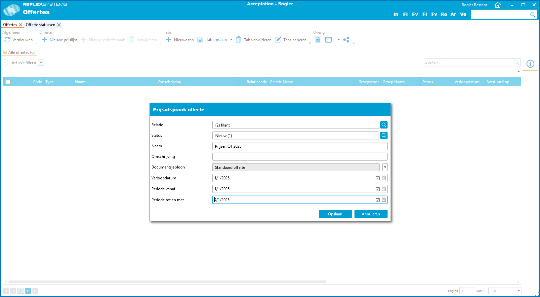
Task: Click the Status lookup search icon
Action: tap(384, 135)
